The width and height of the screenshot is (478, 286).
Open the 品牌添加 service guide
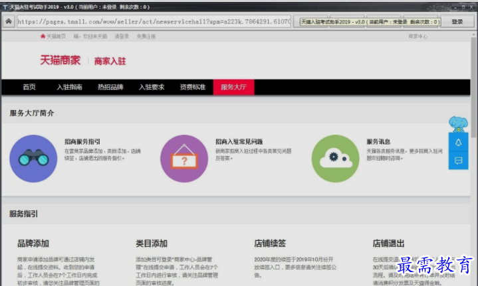tap(33, 244)
